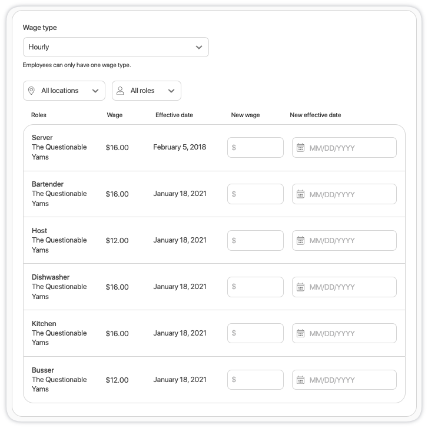
Task: Click the Host new wage field
Action: point(256,240)
